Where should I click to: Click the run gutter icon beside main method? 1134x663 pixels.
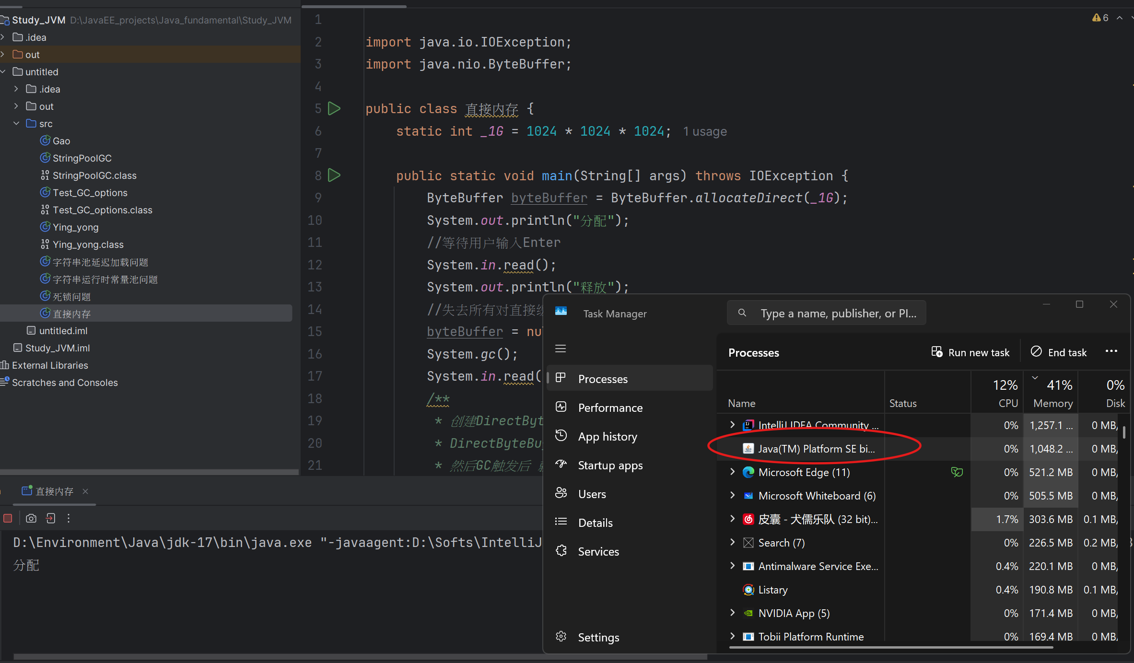(x=334, y=175)
